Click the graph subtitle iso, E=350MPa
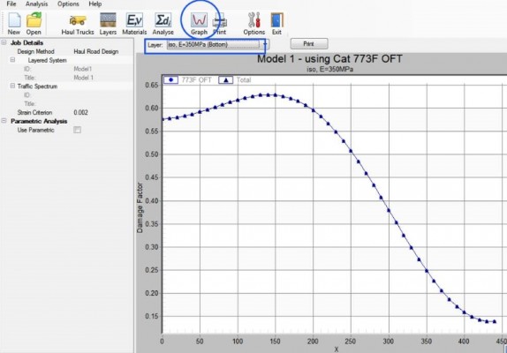This screenshot has height=353, width=507. click(x=329, y=69)
